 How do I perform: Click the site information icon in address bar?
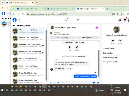pos(28,14)
